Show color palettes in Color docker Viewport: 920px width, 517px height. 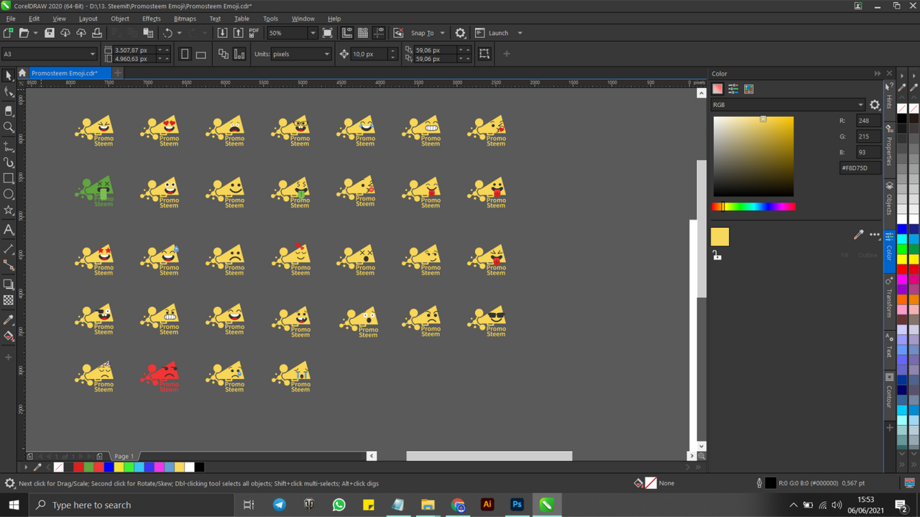pyautogui.click(x=749, y=89)
